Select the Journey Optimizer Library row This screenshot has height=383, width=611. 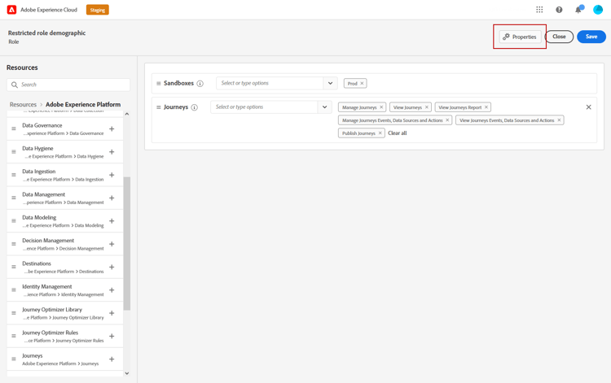click(65, 313)
